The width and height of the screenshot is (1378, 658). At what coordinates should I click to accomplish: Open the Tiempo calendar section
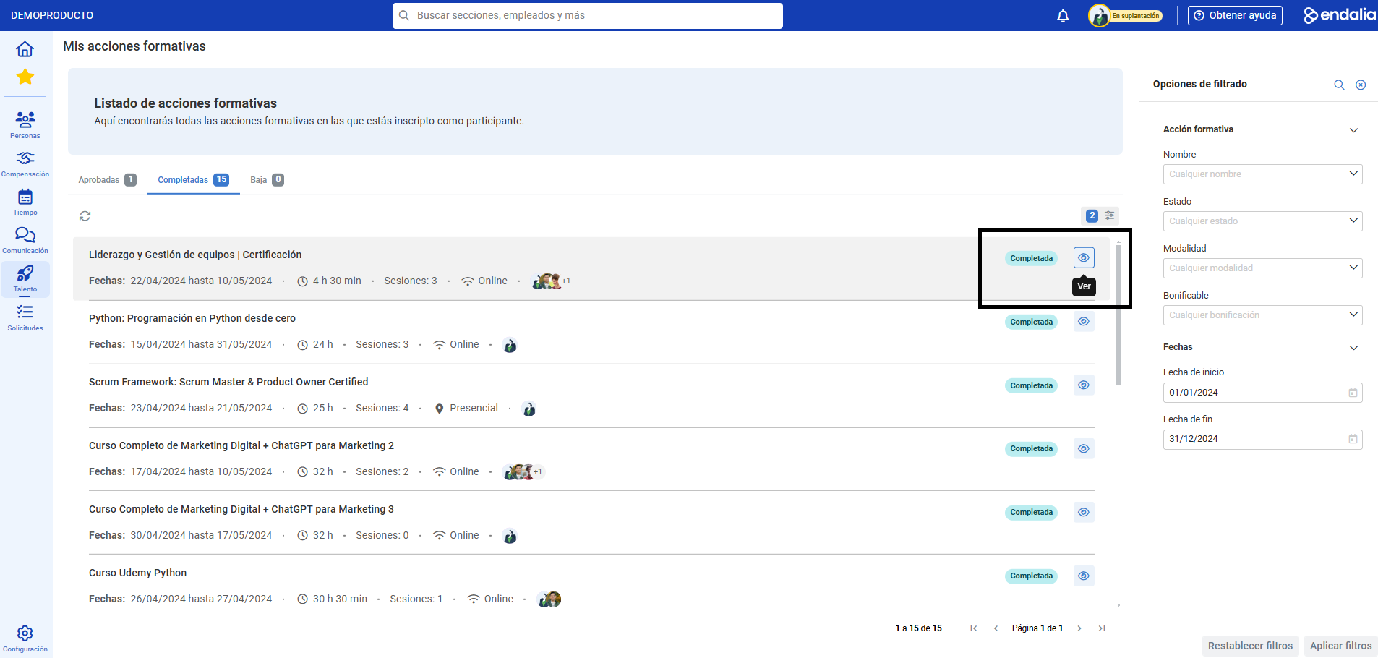25,202
